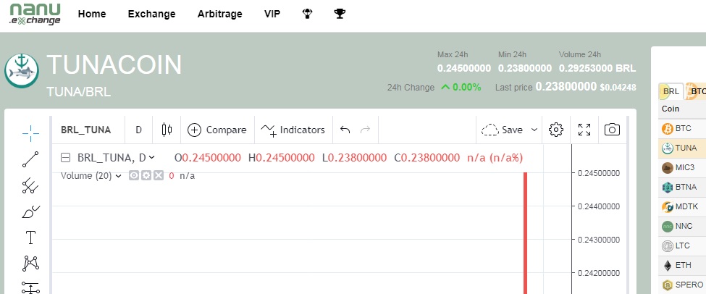Select MDTK in the coin list
Image resolution: width=706 pixels, height=294 pixels.
[x=682, y=206]
